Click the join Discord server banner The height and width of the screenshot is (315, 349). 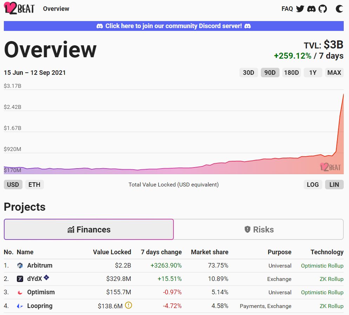point(174,26)
